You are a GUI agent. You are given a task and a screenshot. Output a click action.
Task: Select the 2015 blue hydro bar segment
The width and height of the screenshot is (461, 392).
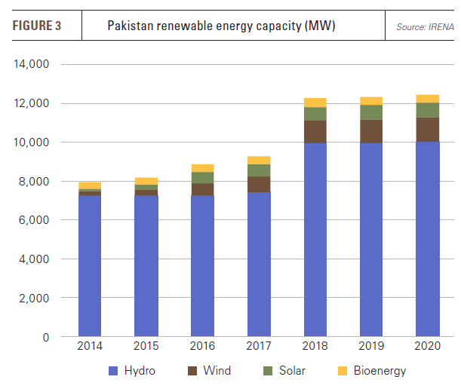point(146,265)
